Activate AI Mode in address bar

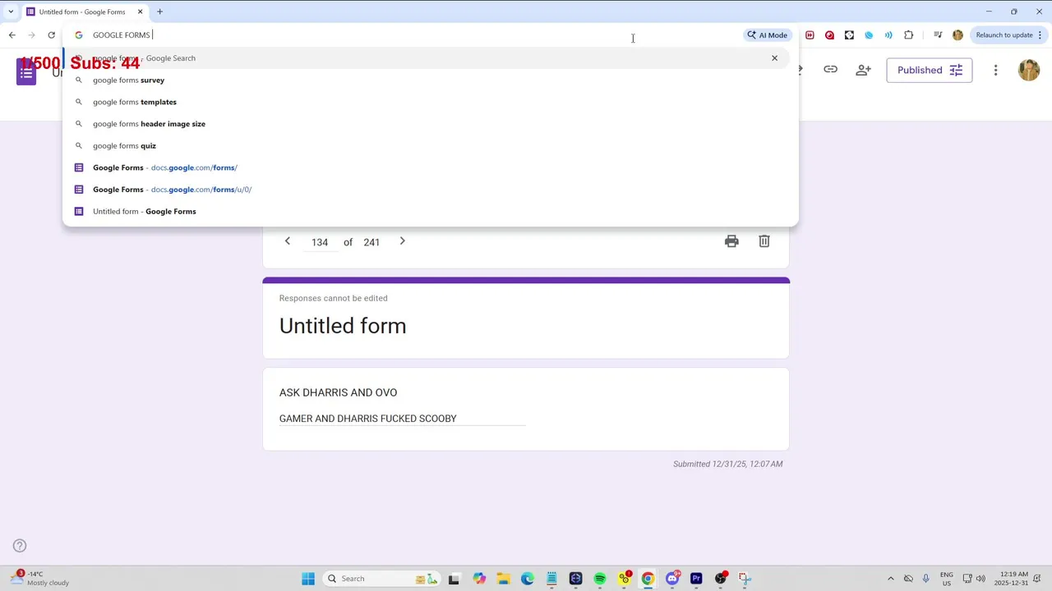768,35
